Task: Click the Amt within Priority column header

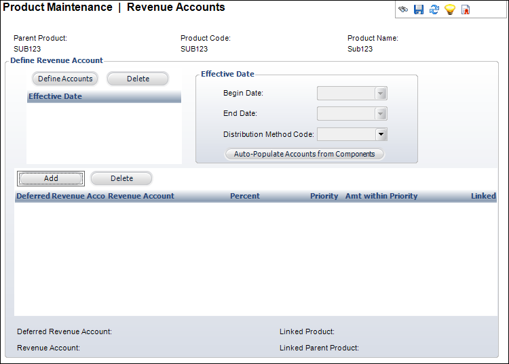Action: [381, 196]
